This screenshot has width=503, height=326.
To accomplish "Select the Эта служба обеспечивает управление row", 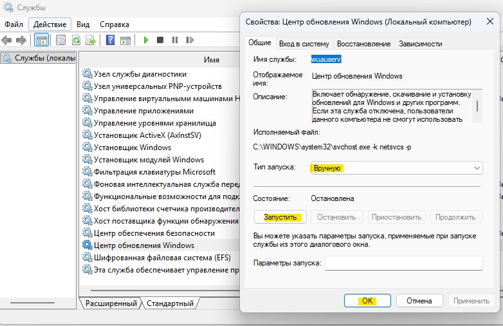I will pos(161,270).
